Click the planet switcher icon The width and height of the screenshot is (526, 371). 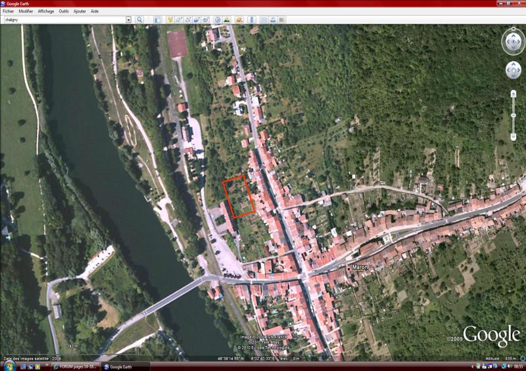tap(239, 20)
